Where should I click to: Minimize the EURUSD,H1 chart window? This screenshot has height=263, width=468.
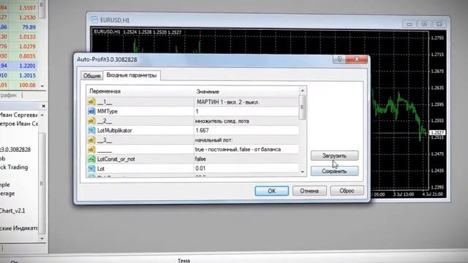409,24
